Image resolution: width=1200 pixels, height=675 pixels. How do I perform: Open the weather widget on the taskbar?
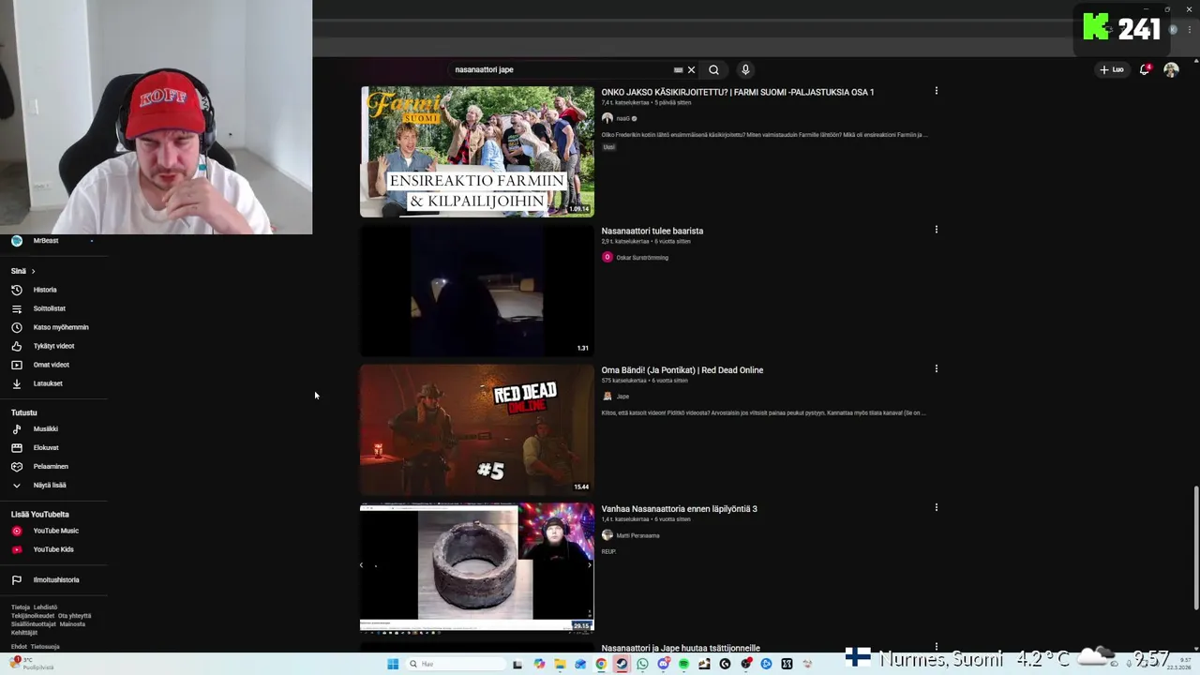click(33, 664)
